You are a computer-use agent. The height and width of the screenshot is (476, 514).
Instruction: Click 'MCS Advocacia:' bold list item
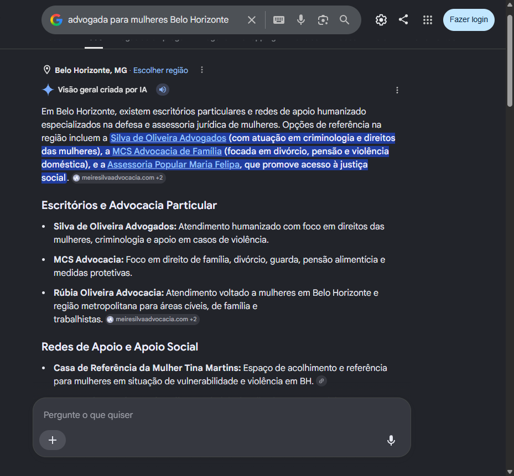89,260
